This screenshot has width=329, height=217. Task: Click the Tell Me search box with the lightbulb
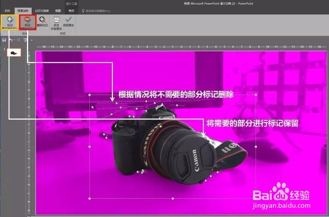[x=96, y=11]
